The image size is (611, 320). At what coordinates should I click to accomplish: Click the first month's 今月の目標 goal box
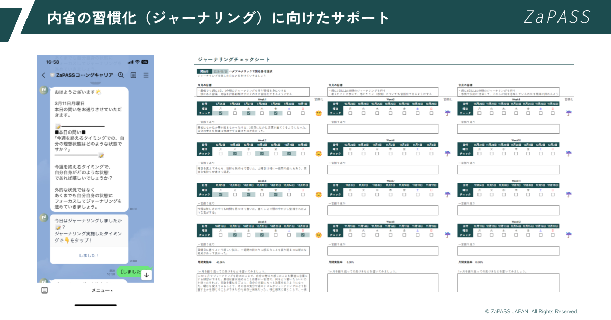253,92
